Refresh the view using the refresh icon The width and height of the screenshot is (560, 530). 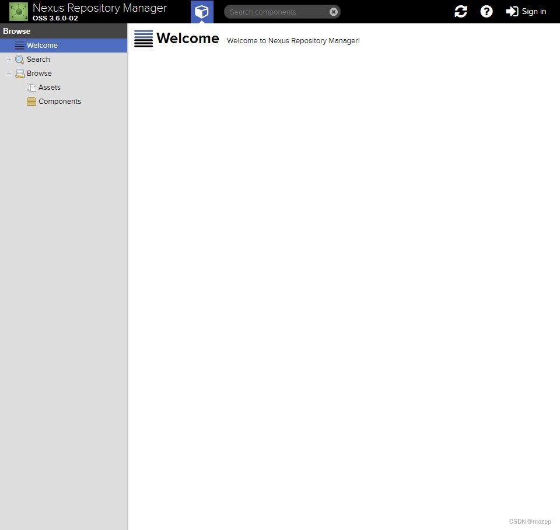pos(461,12)
